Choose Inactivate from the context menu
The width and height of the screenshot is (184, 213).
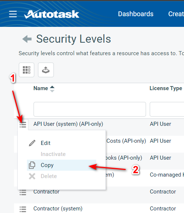(53, 154)
